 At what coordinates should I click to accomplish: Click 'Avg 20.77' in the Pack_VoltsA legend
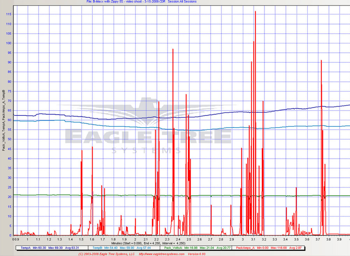(x=224, y=248)
